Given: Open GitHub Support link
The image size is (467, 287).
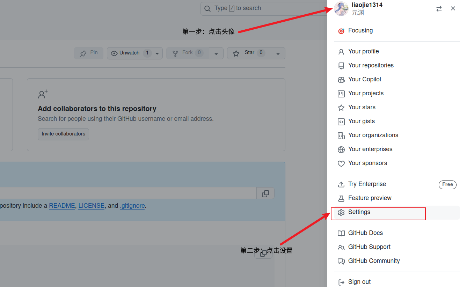Looking at the screenshot, I should pyautogui.click(x=397, y=247).
